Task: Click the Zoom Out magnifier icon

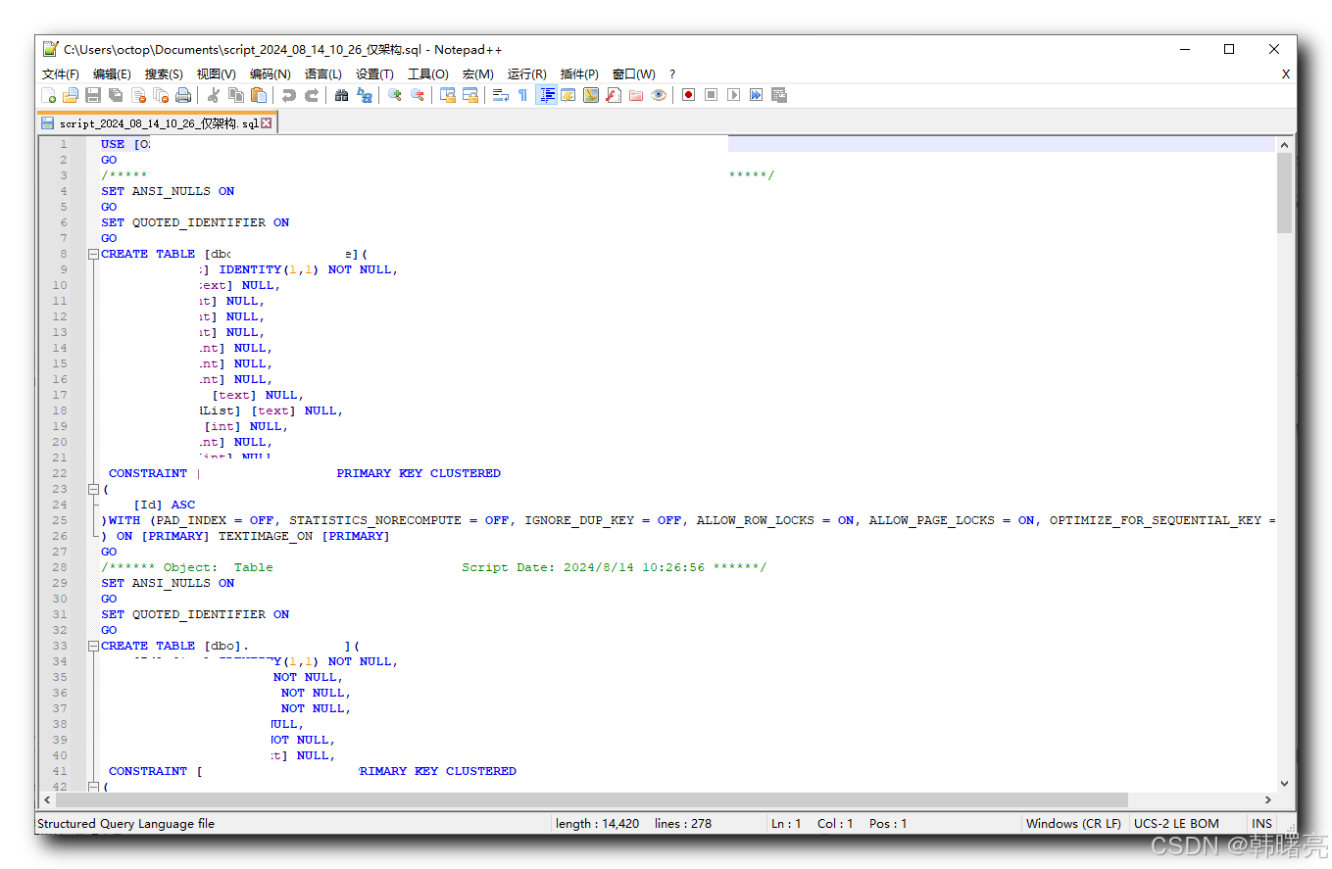Action: coord(417,95)
